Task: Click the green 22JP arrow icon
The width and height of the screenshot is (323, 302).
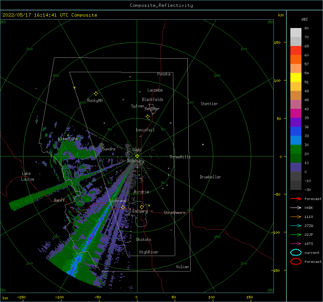Action: click(296, 234)
